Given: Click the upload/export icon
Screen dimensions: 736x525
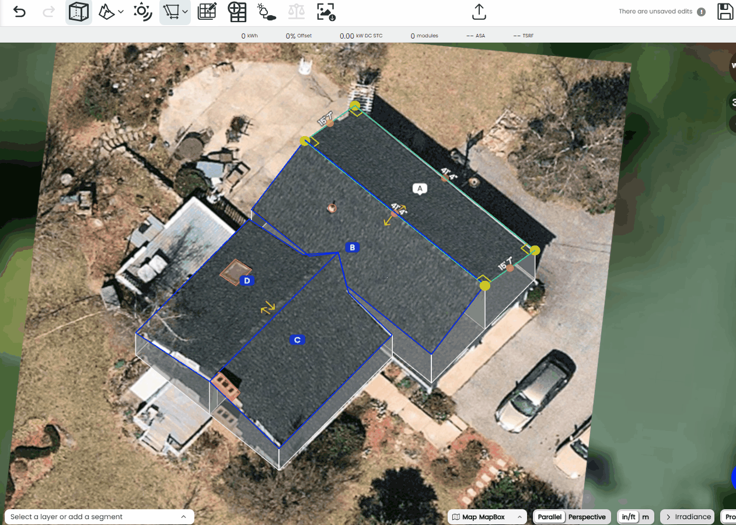Looking at the screenshot, I should point(479,12).
